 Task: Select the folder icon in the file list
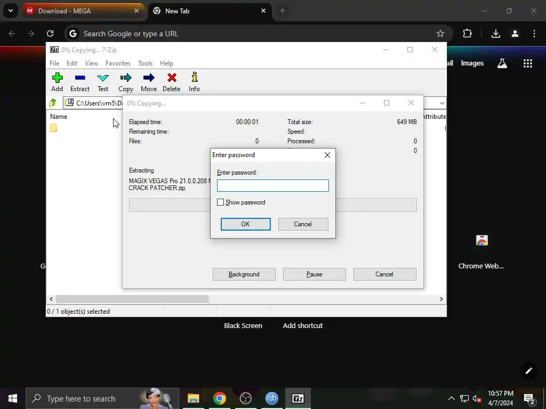[x=54, y=128]
